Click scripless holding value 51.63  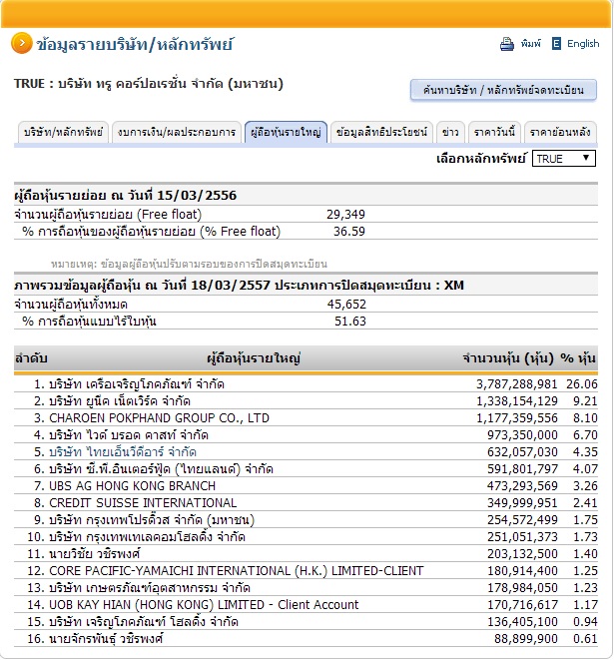(x=350, y=322)
